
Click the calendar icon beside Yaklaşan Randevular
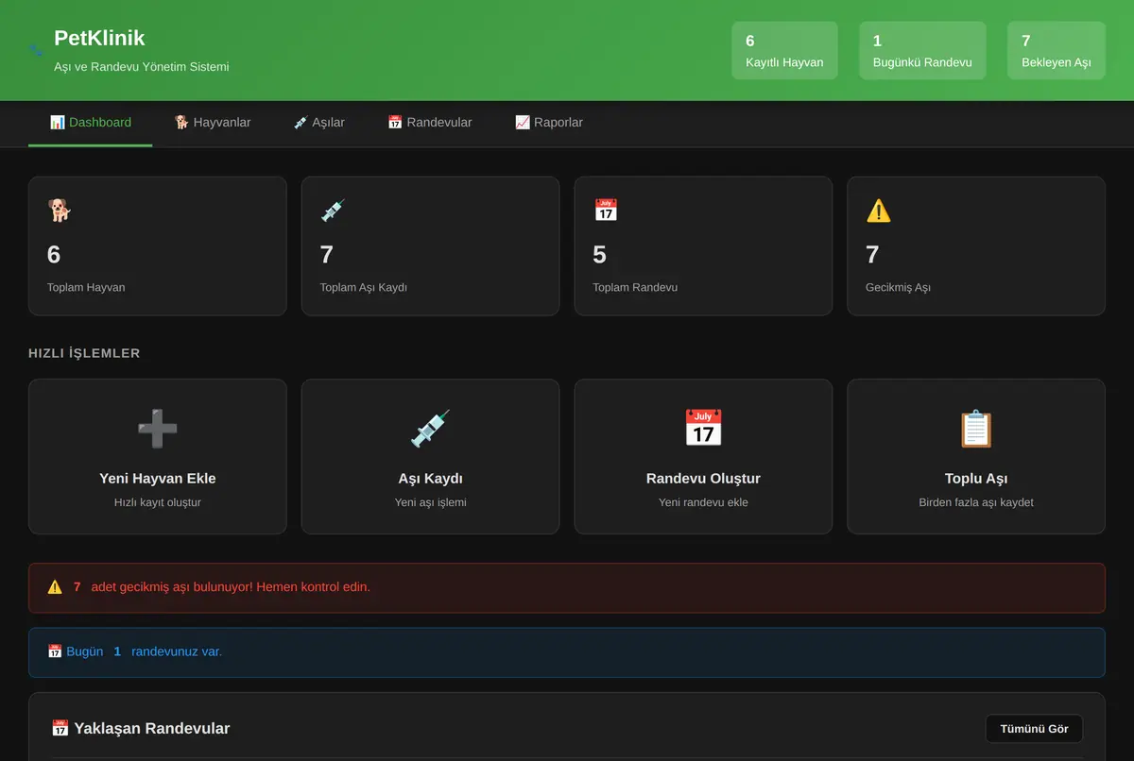(x=60, y=728)
